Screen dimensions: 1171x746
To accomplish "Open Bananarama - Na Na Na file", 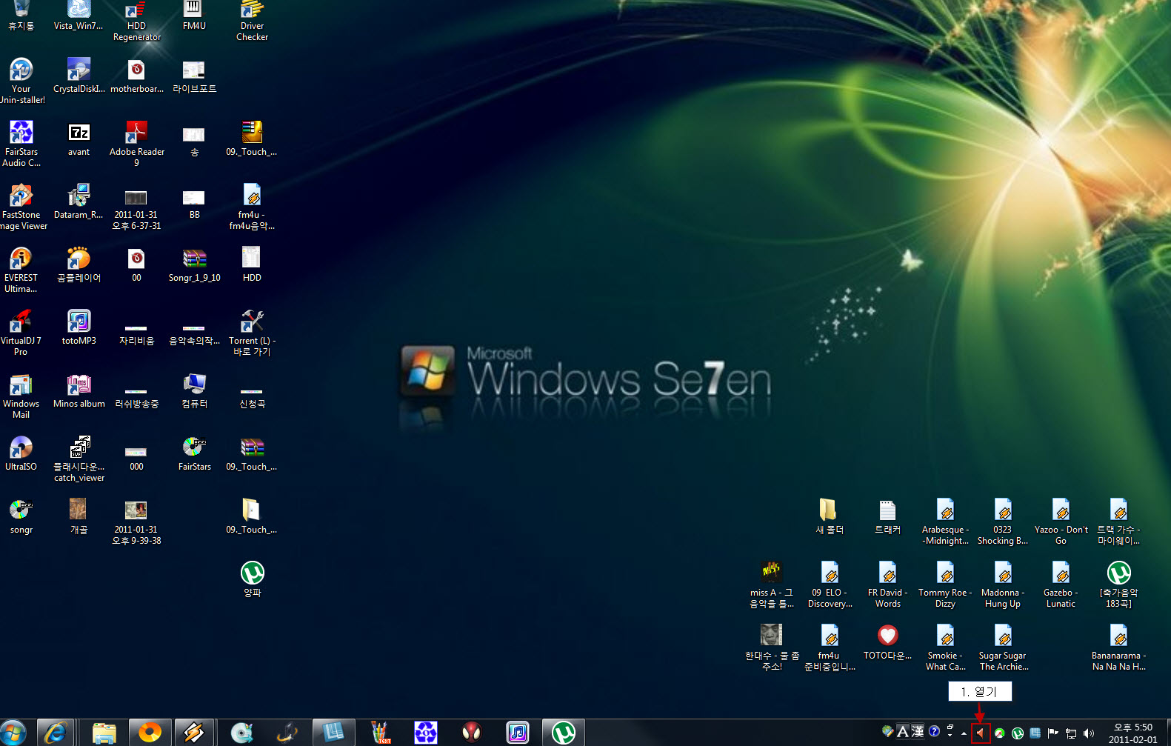I will [x=1118, y=647].
